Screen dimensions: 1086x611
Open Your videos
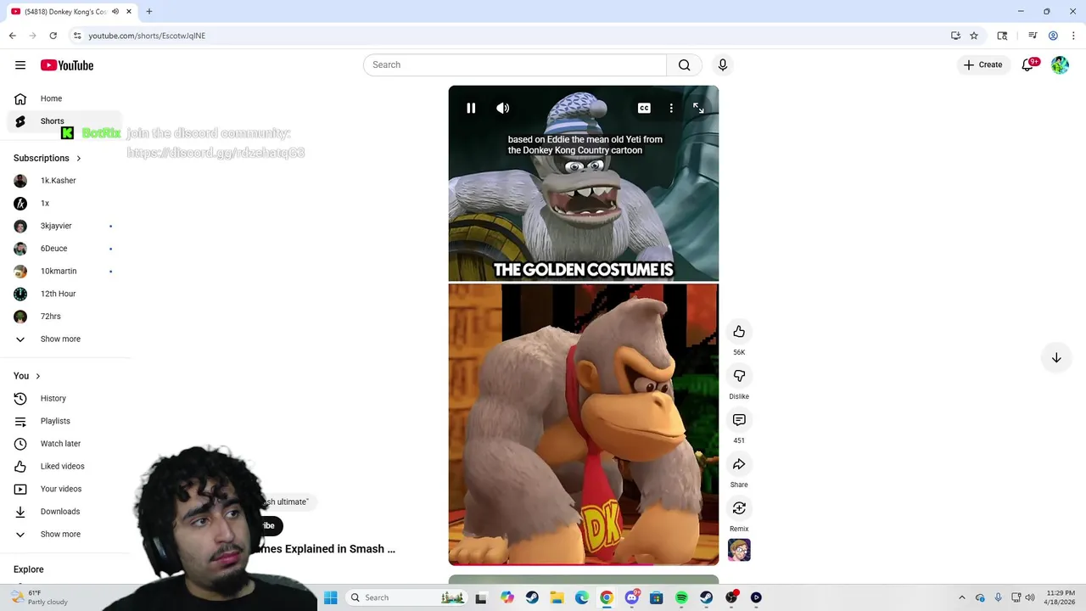pos(64,489)
